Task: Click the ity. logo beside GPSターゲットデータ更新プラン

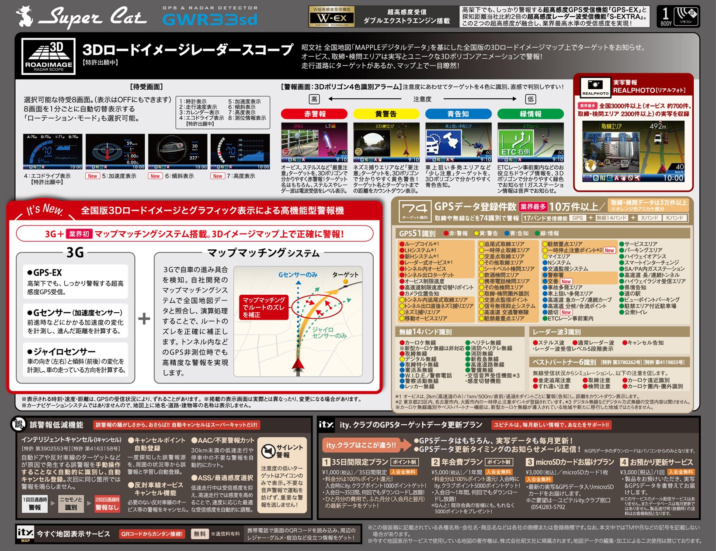Action: [x=326, y=424]
